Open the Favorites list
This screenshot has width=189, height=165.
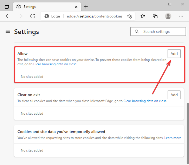coord(143,16)
